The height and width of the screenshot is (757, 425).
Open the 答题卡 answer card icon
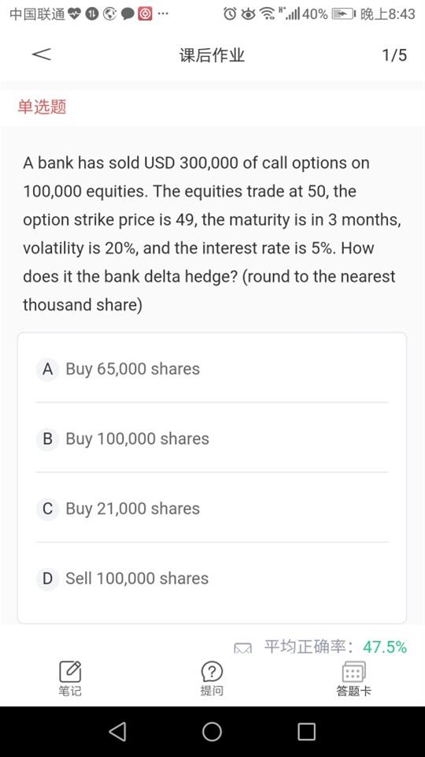(353, 672)
